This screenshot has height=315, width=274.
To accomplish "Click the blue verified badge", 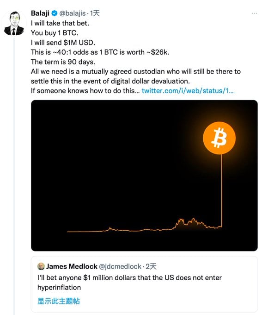I will pos(55,13).
